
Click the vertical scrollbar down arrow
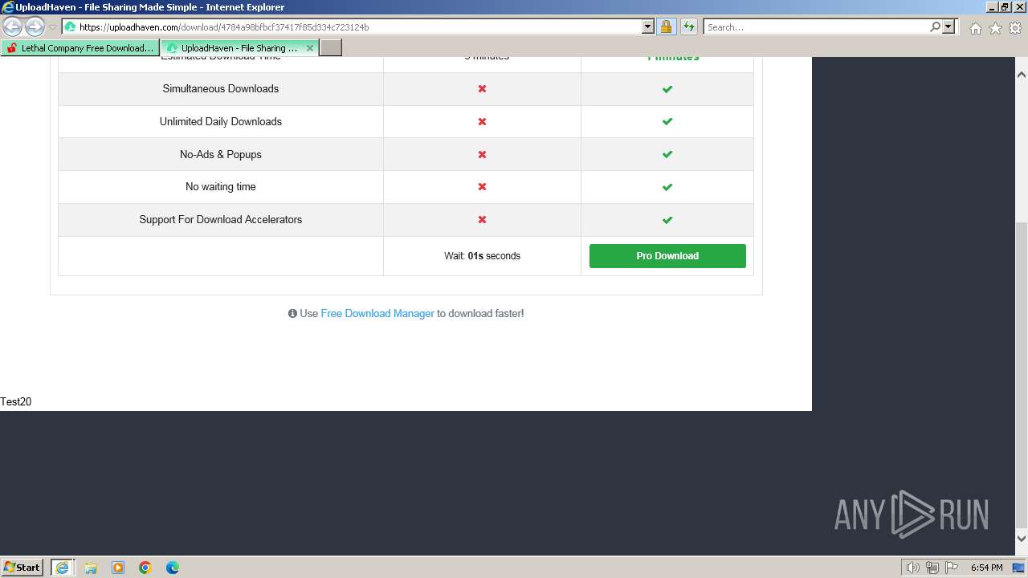[x=1022, y=539]
